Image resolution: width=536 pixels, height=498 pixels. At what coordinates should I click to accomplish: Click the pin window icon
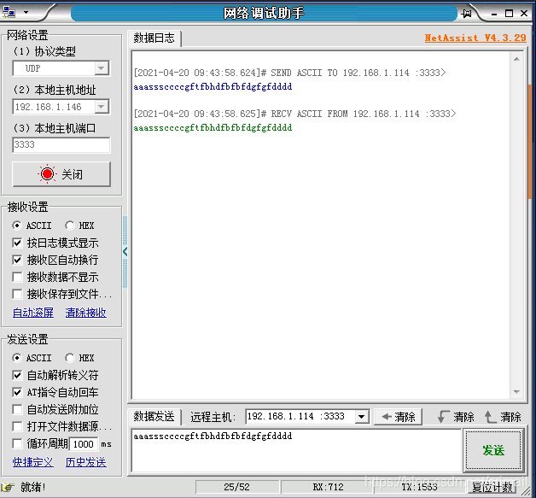click(x=466, y=14)
